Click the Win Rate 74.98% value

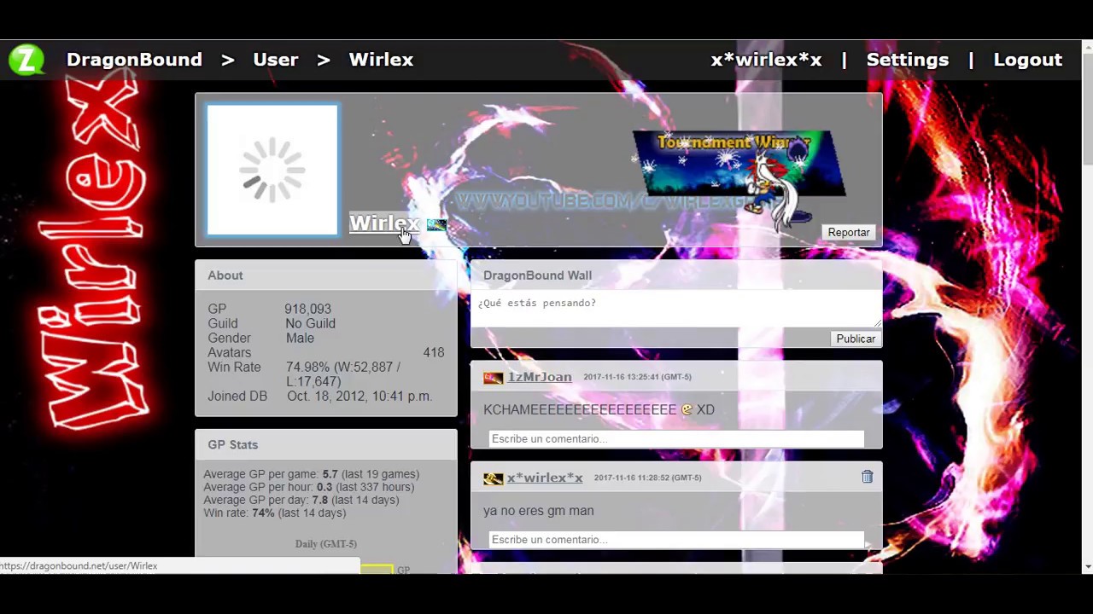[343, 374]
